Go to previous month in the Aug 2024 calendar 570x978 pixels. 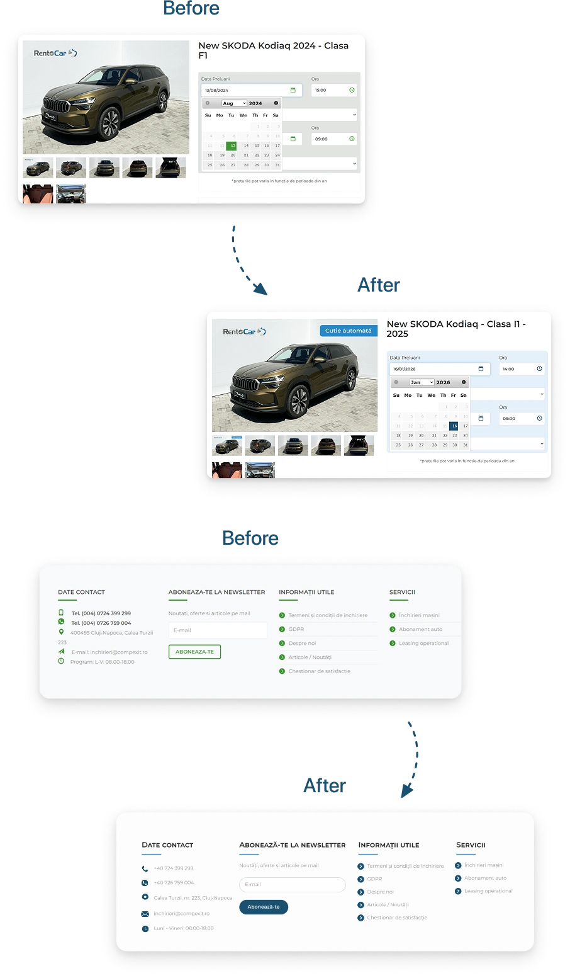click(208, 103)
